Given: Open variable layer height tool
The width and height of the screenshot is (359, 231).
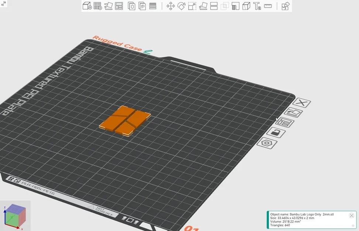Looking at the screenshot, I should (x=153, y=6).
